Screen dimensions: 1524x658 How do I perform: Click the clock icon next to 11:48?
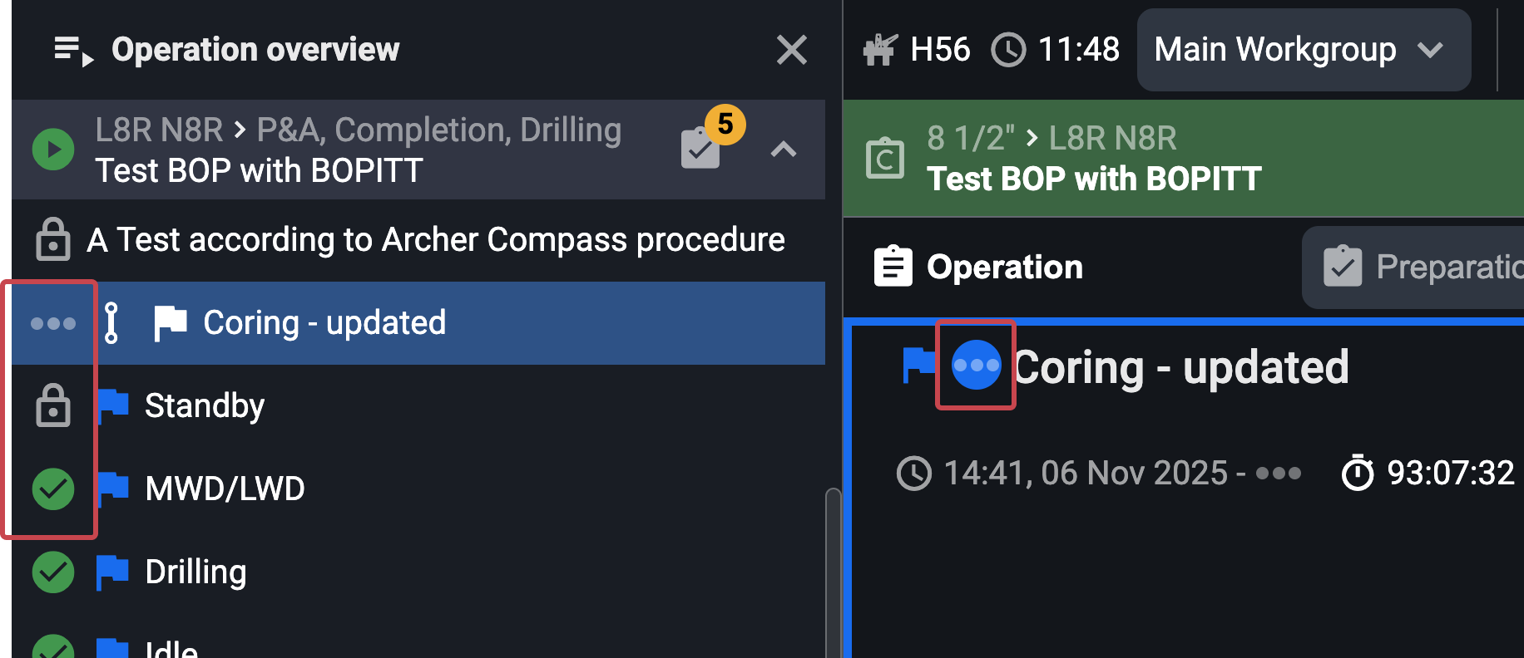[1008, 50]
